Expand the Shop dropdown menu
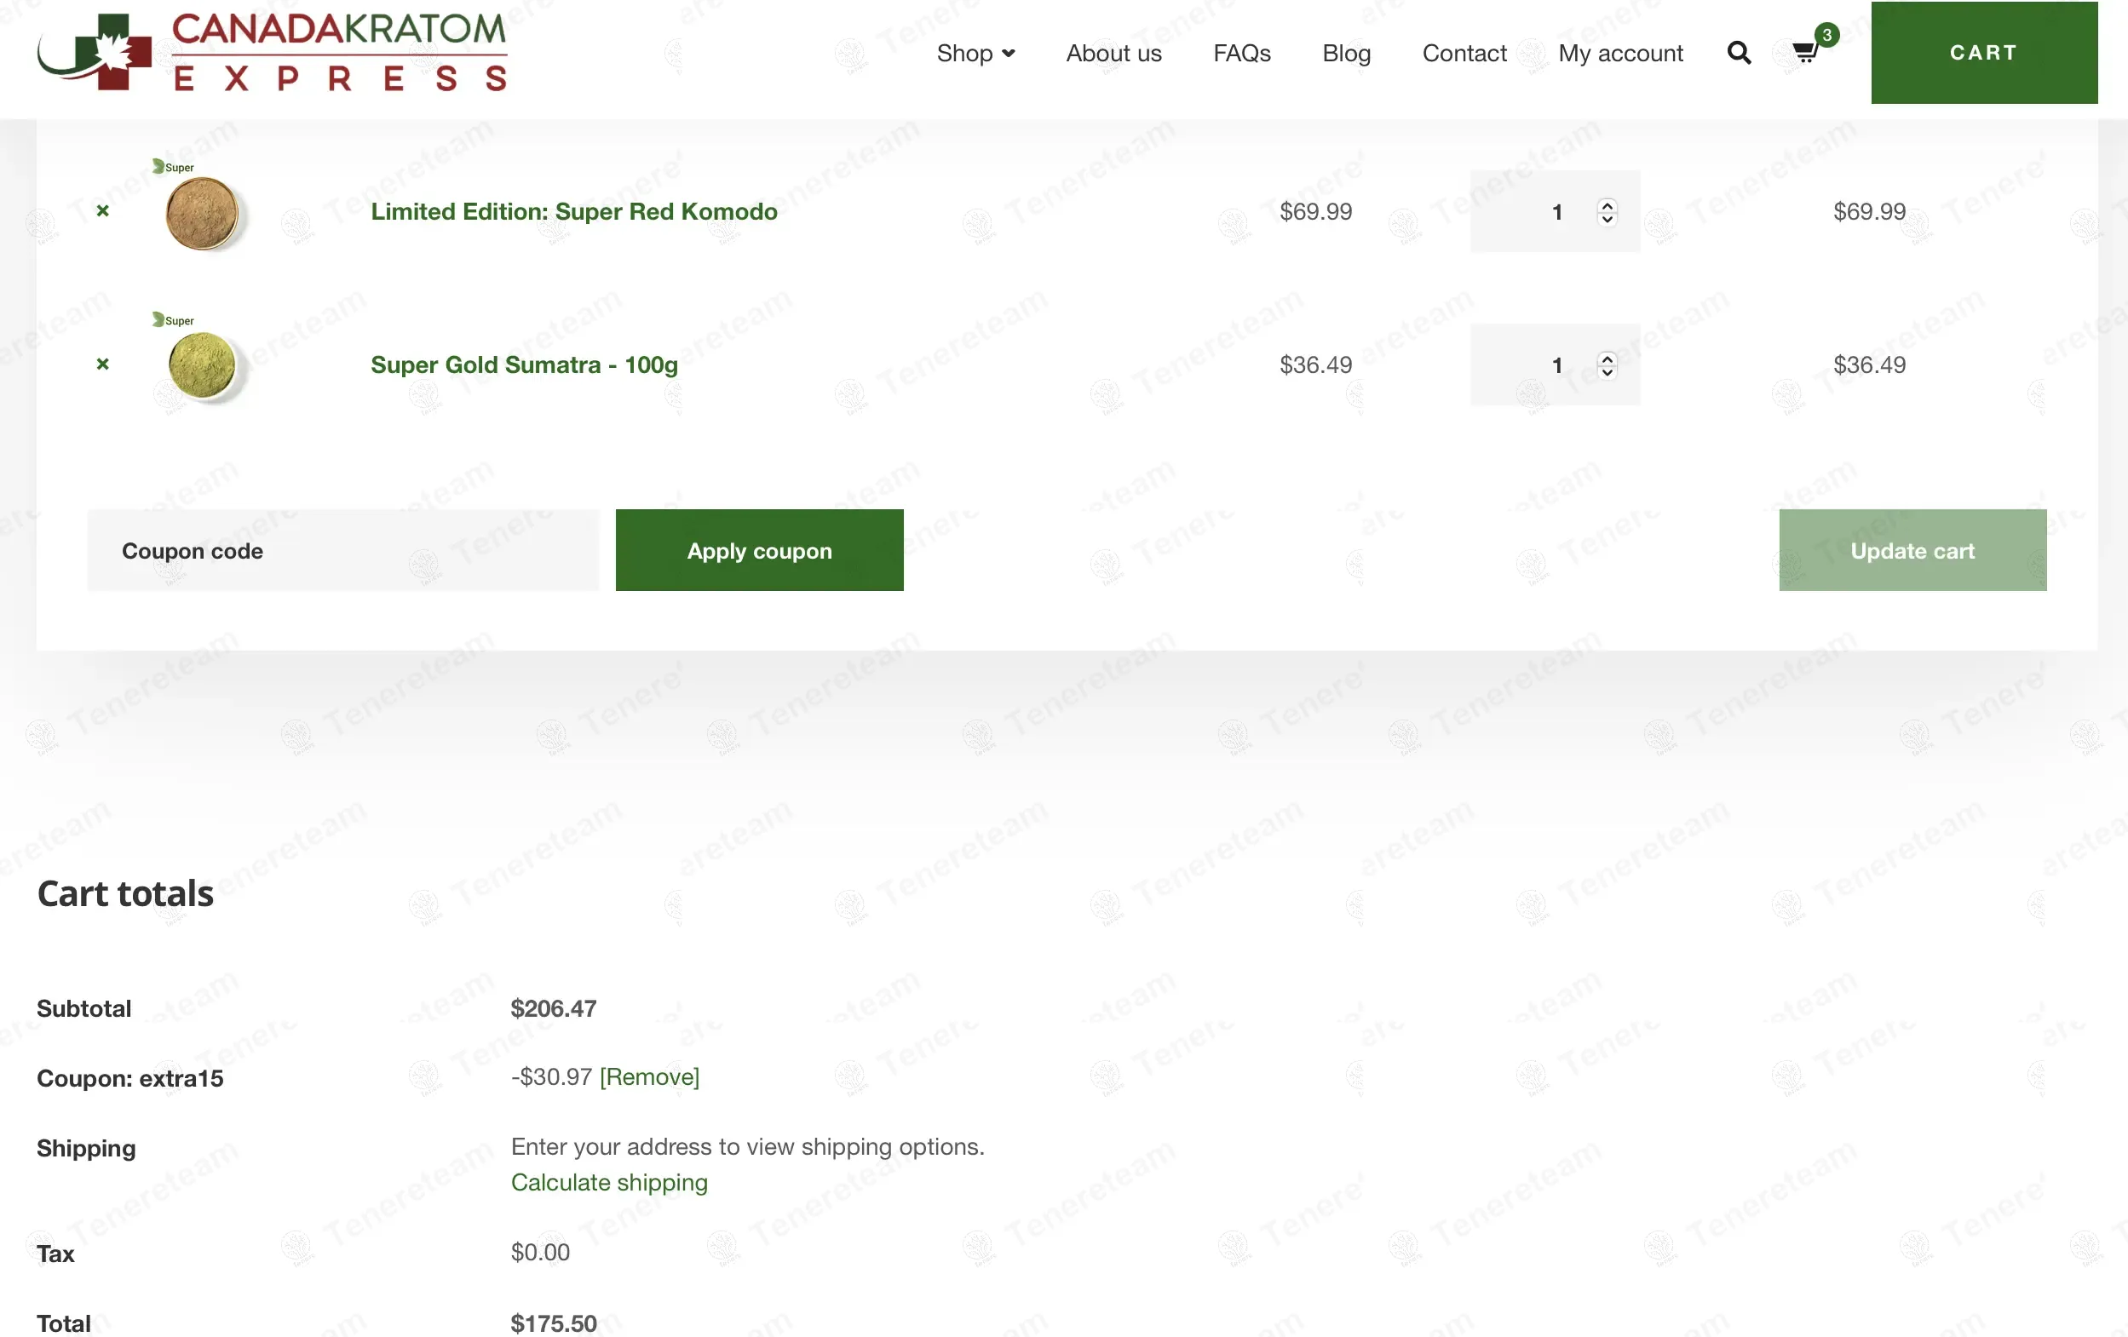 point(975,53)
